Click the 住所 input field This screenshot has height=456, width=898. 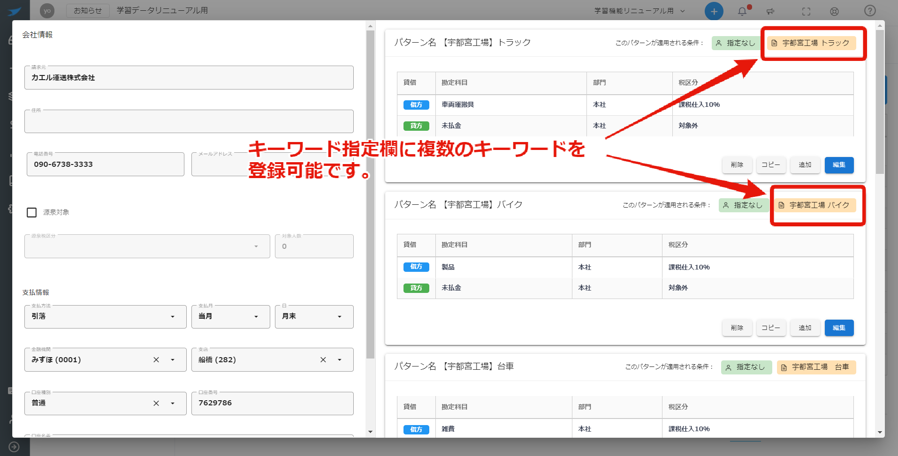click(189, 121)
